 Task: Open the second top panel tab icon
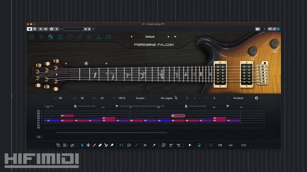point(41,37)
